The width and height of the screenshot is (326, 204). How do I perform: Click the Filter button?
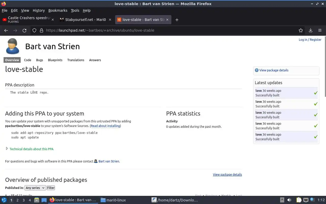tap(51, 188)
